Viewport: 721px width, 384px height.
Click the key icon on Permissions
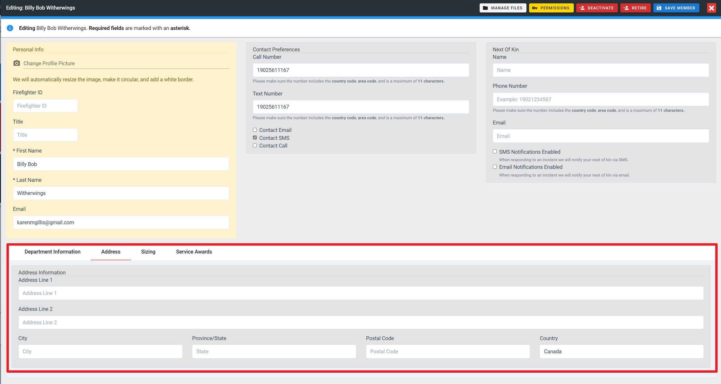pos(535,8)
